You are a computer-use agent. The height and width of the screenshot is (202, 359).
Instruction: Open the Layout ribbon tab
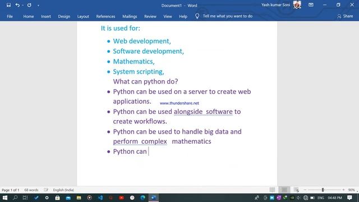(83, 16)
